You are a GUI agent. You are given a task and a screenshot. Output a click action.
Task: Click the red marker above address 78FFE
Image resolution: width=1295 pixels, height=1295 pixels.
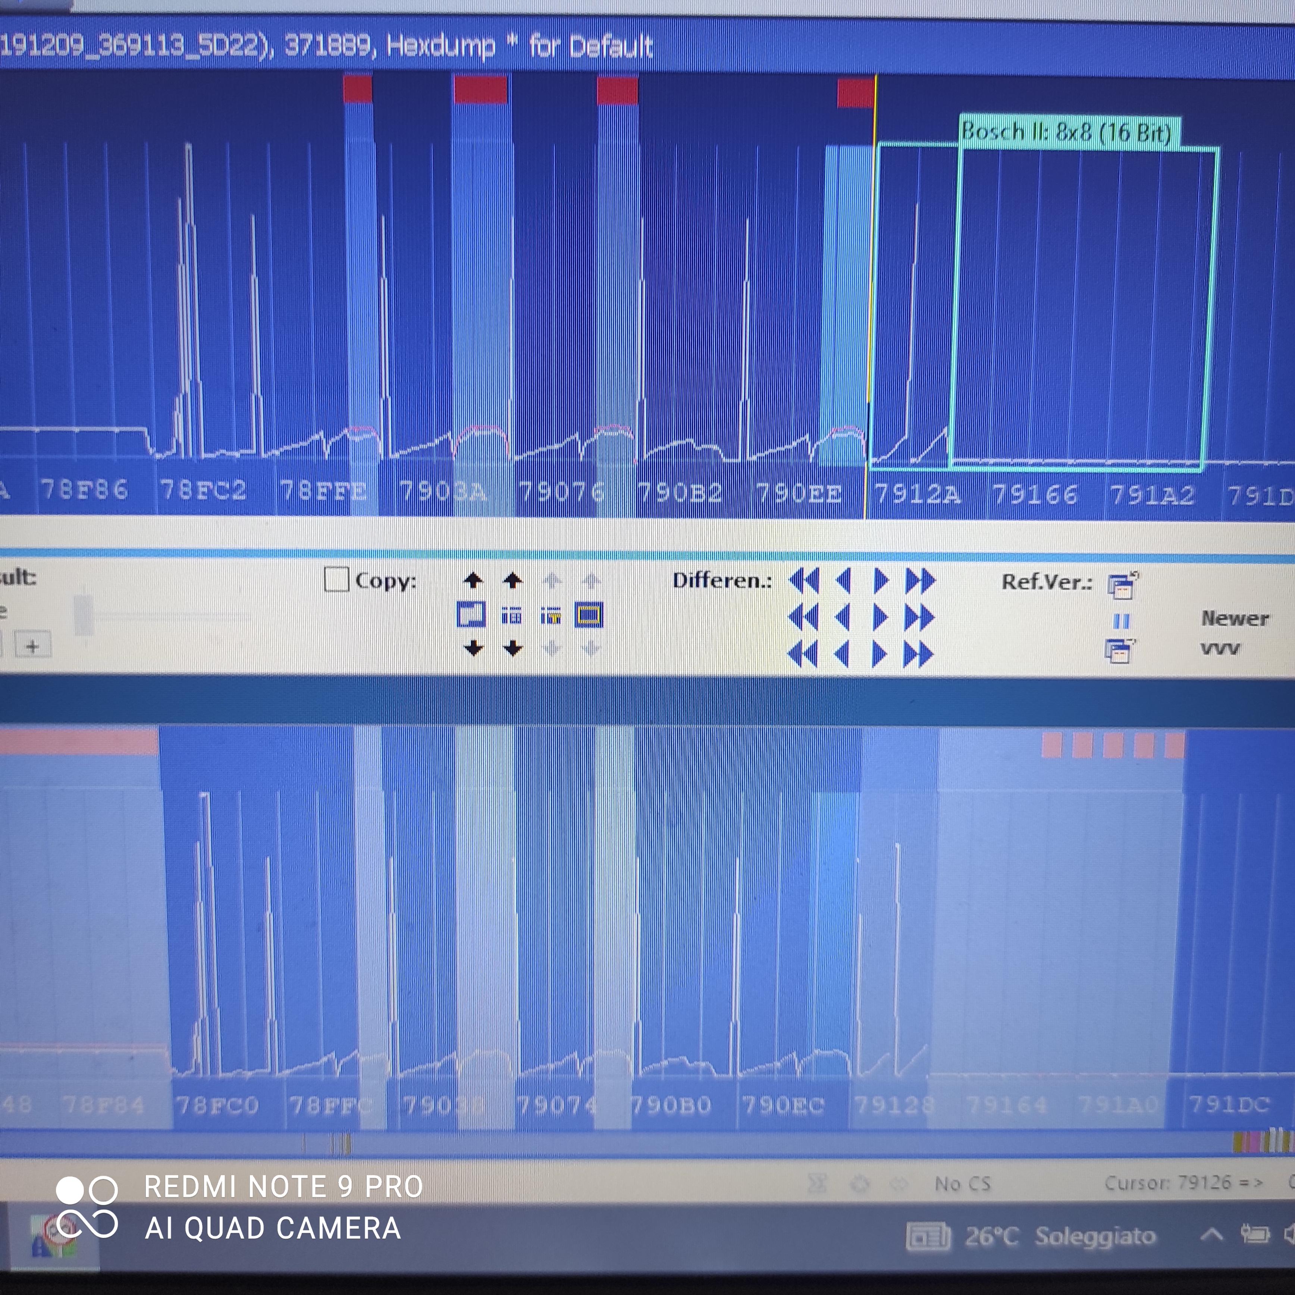pos(357,88)
